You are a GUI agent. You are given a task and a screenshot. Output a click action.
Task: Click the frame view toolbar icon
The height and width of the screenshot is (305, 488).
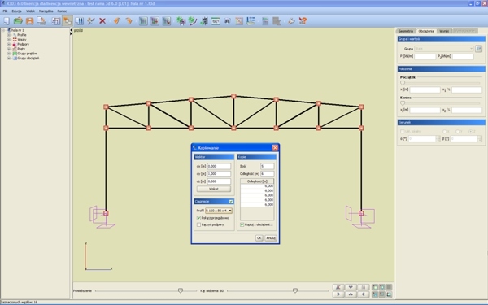coord(55,21)
